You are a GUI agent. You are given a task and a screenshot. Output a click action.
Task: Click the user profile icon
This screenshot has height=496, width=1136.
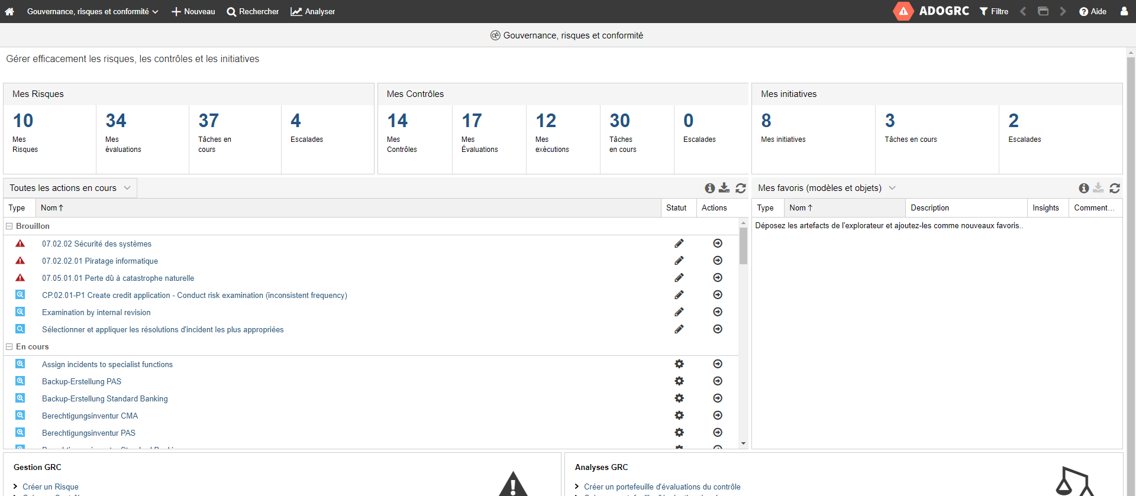point(1124,11)
